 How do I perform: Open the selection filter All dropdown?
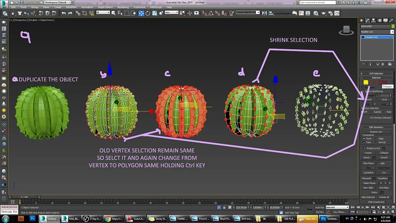tap(103, 13)
